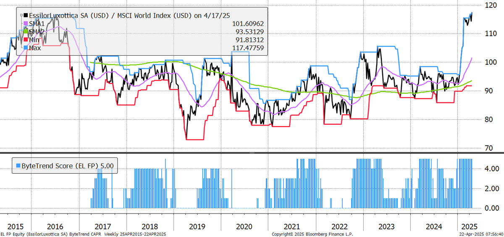
Task: Click the 2020 year label on time axis
Action: [244, 227]
